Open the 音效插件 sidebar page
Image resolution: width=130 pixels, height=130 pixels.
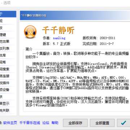[x=8, y=83]
